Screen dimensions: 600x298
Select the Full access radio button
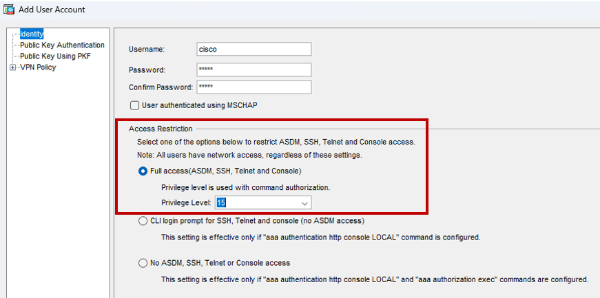pos(143,171)
